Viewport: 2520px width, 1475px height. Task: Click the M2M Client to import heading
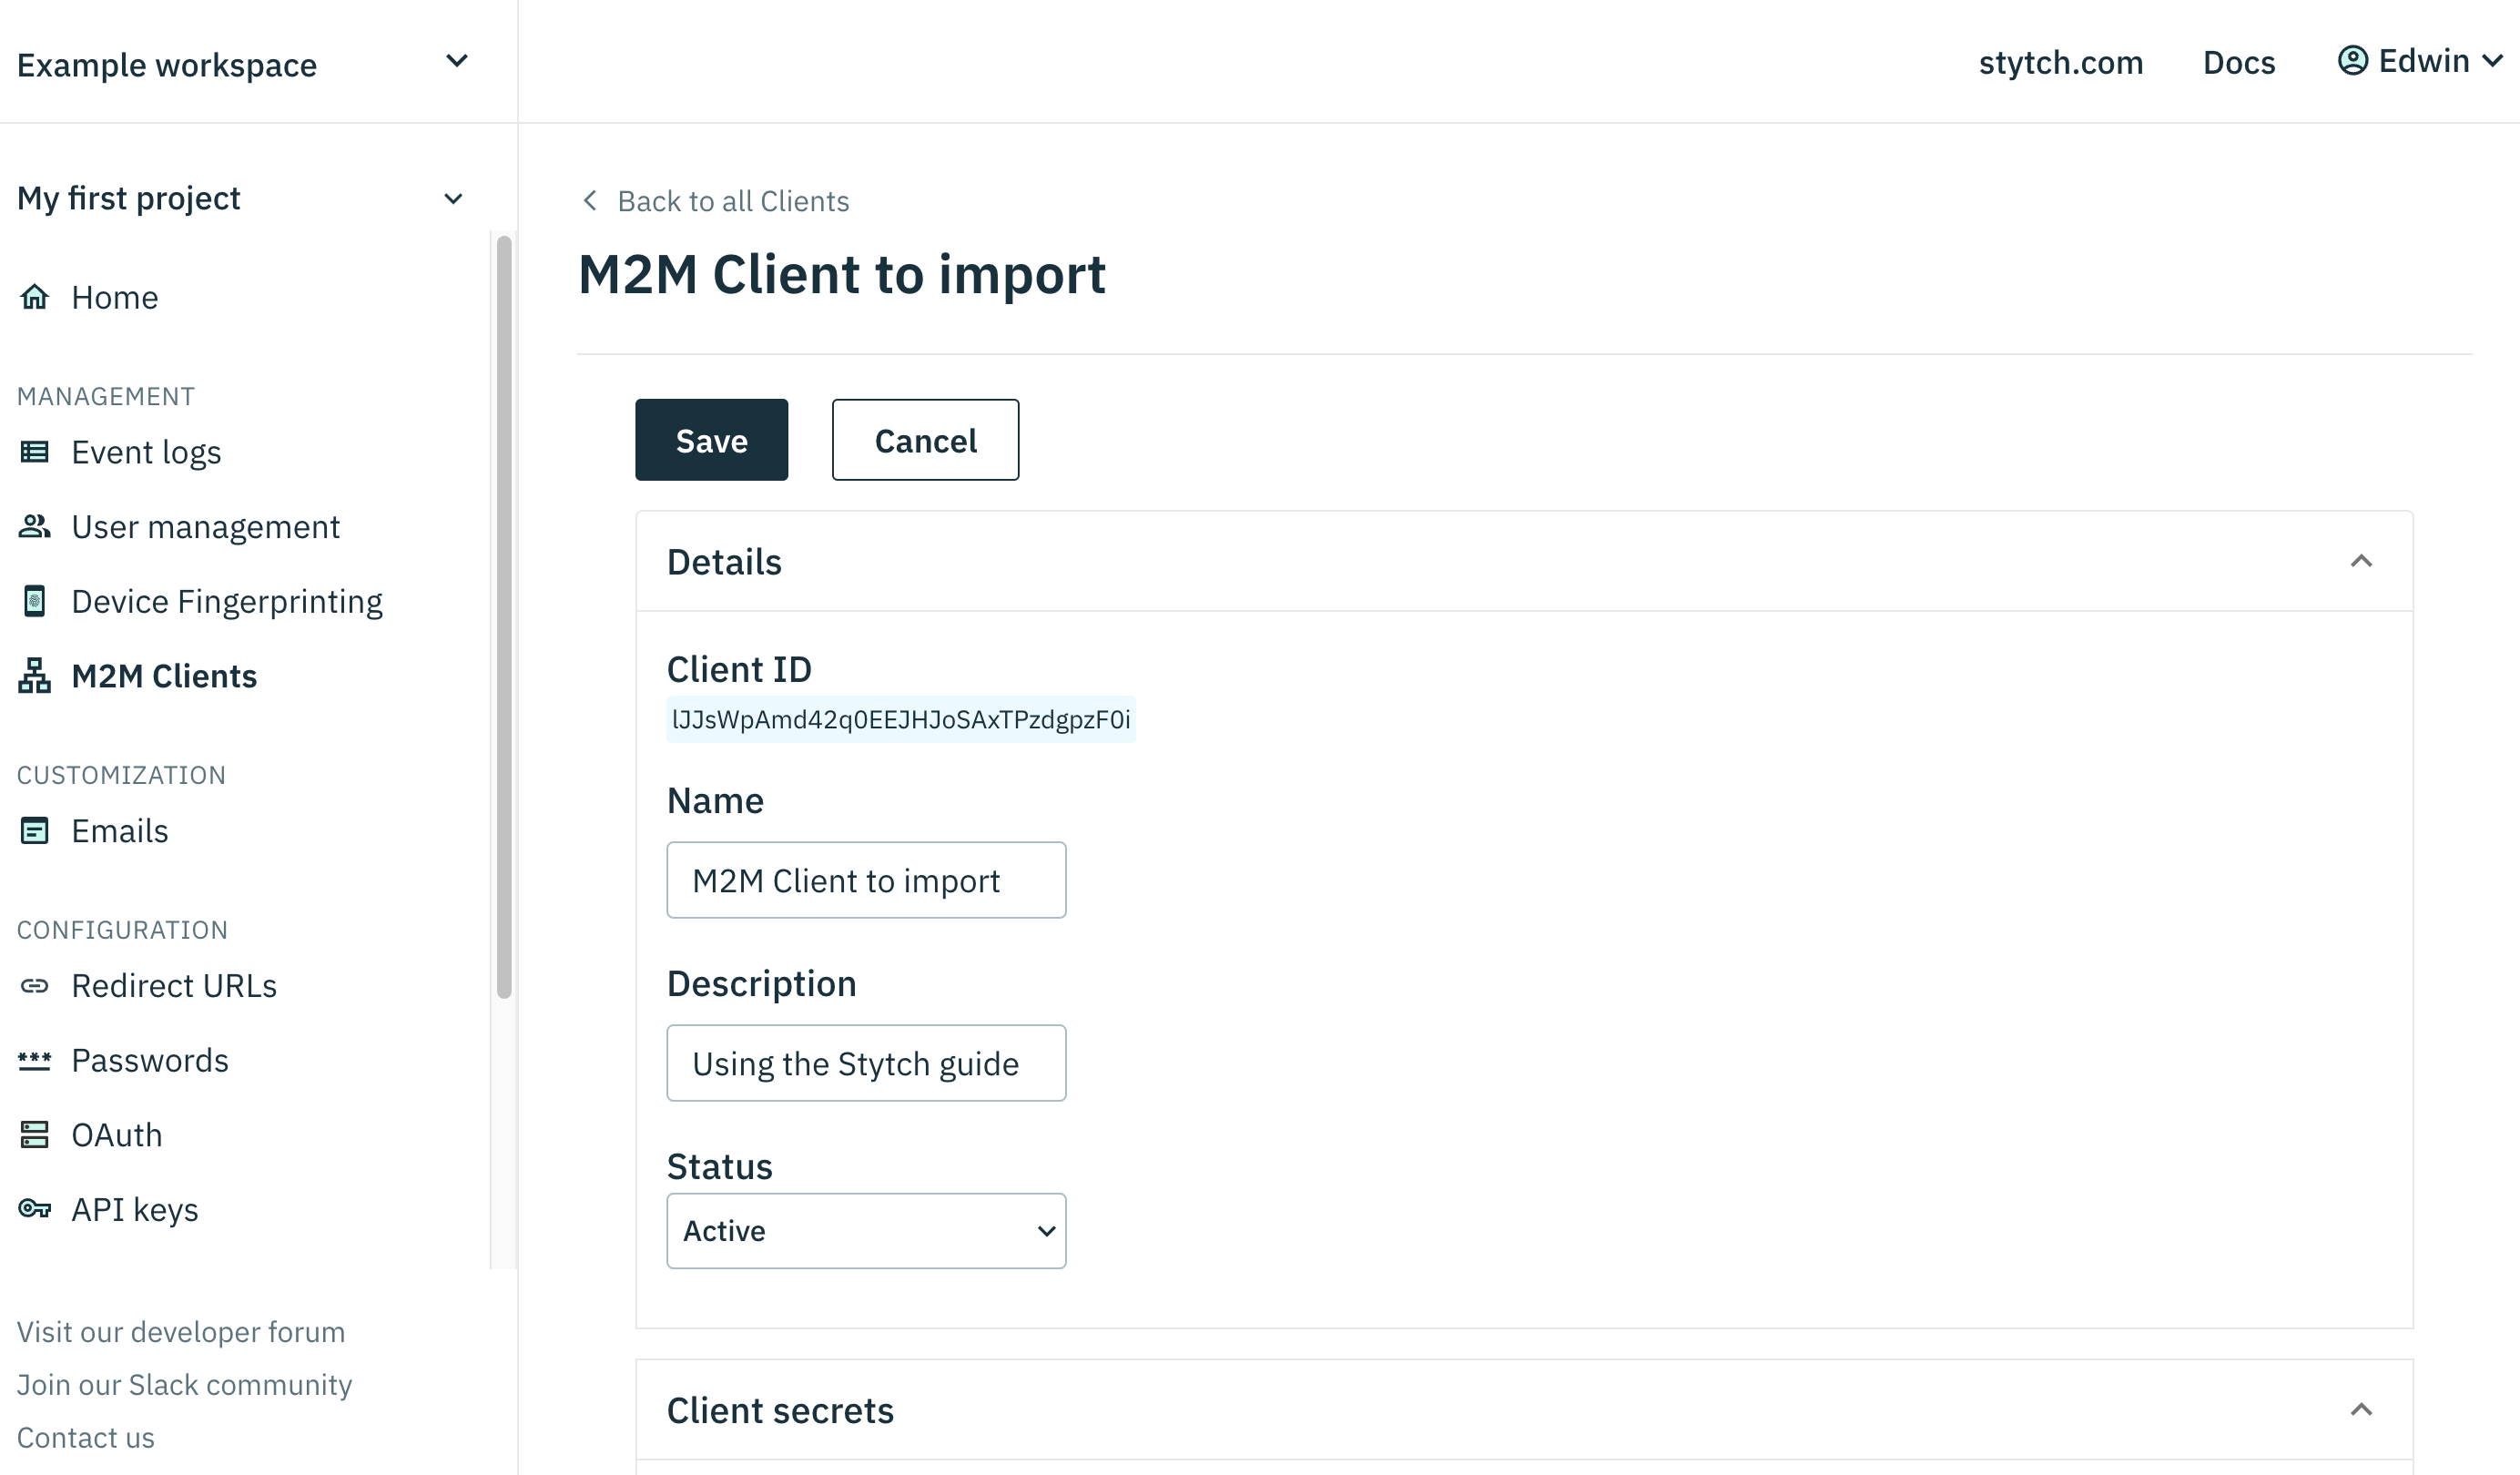pyautogui.click(x=842, y=274)
